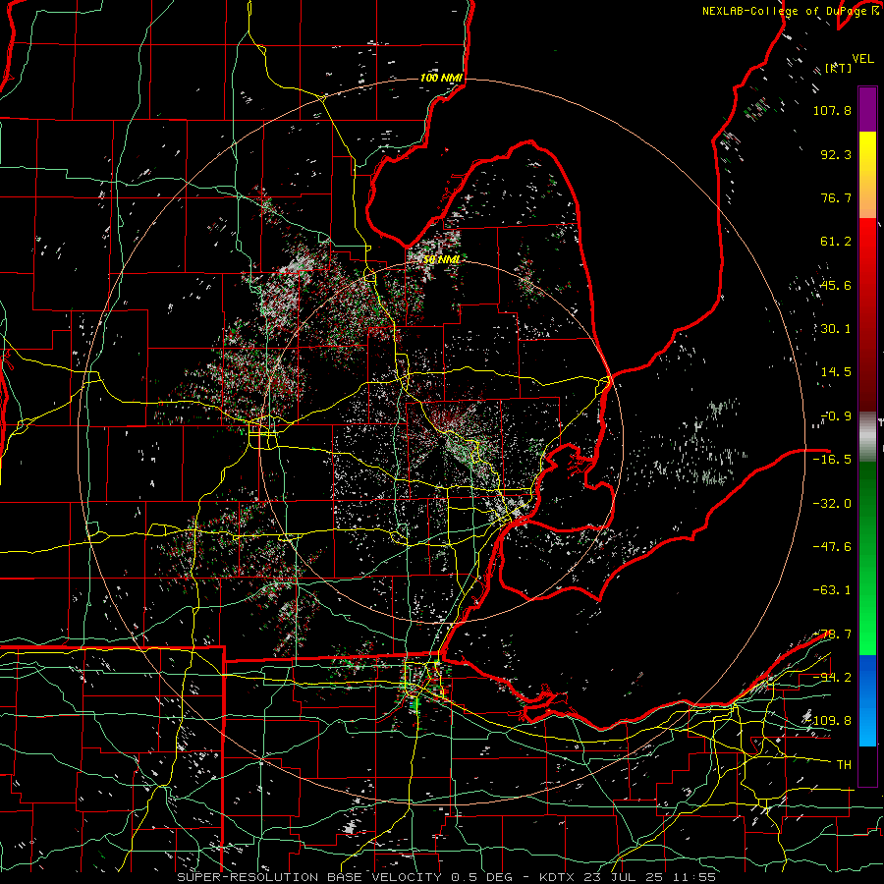Screen dimensions: 884x884
Task: Click the 14.5 velocity scale value
Action: point(836,372)
